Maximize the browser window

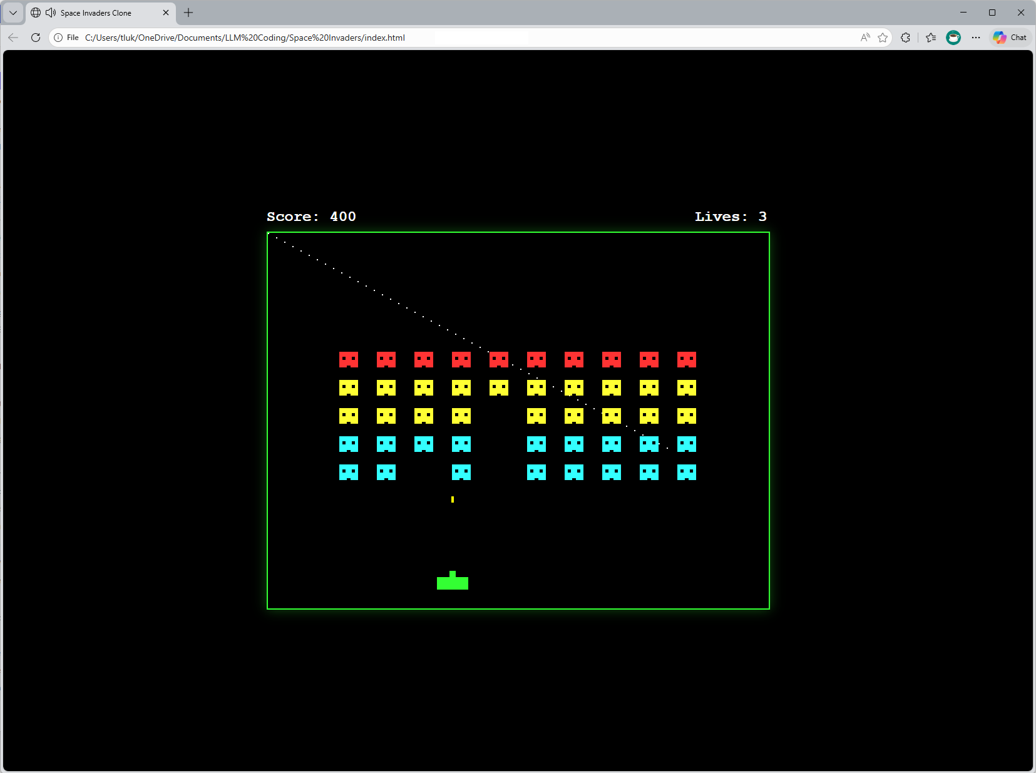[x=992, y=13]
